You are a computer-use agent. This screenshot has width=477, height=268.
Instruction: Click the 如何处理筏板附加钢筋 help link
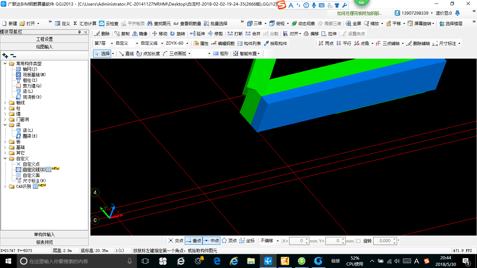(x=359, y=13)
